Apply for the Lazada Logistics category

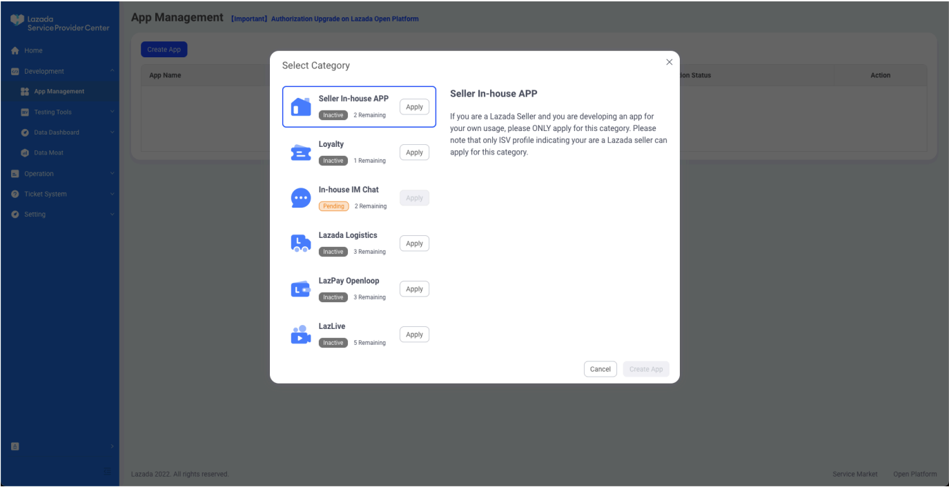(414, 243)
